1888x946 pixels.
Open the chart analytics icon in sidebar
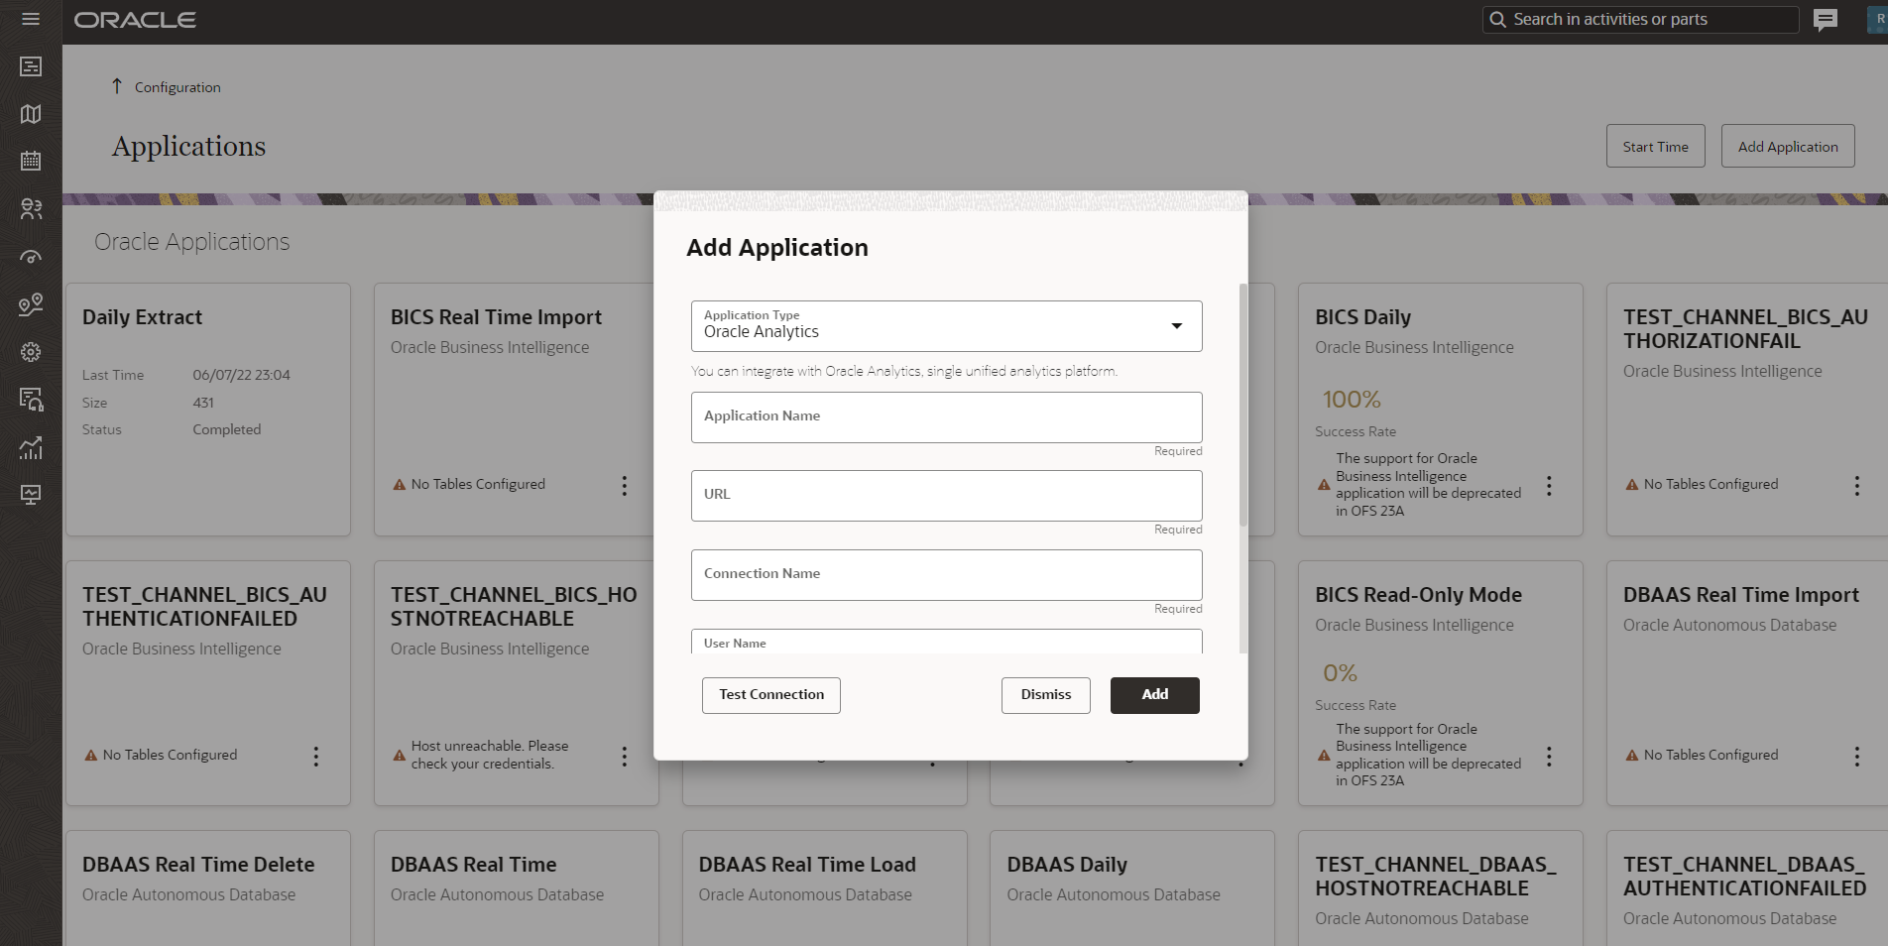pos(31,448)
